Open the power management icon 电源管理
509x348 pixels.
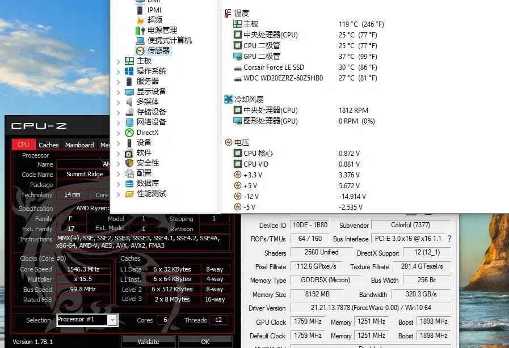pos(140,31)
